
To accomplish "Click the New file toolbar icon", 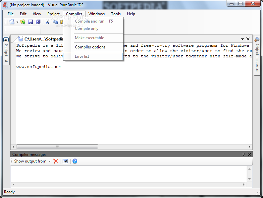I will click(12, 22).
